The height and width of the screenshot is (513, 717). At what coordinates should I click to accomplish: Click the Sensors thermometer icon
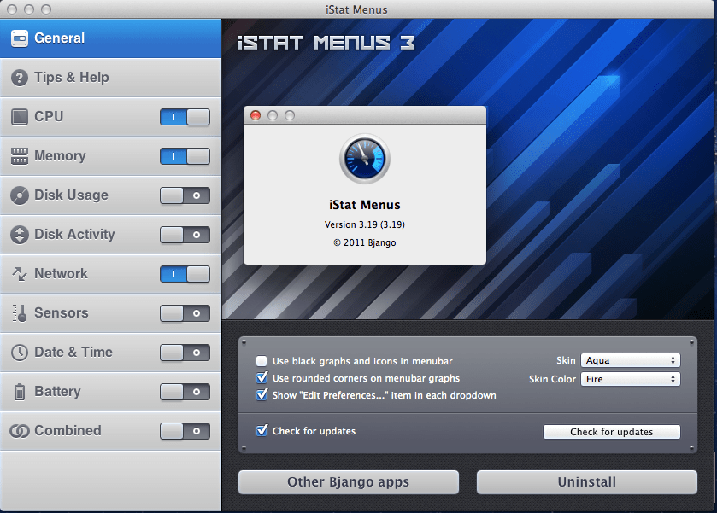(20, 313)
